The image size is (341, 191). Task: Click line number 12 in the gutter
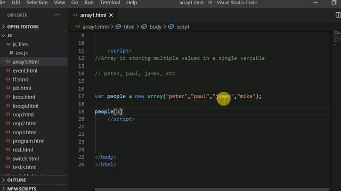82,58
